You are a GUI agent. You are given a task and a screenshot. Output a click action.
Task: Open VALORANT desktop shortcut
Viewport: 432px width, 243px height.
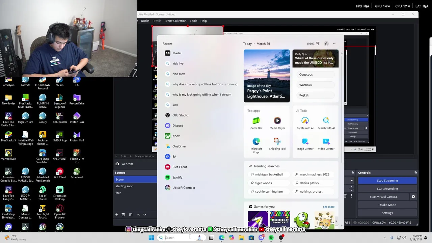(60, 155)
